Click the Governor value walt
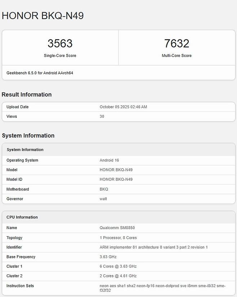 (103, 199)
